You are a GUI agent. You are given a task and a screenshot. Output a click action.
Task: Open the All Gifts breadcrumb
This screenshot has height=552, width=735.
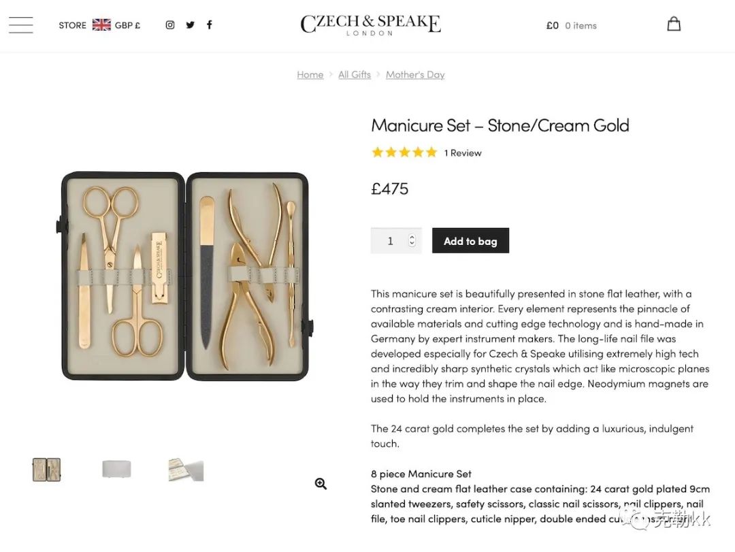[x=355, y=75]
